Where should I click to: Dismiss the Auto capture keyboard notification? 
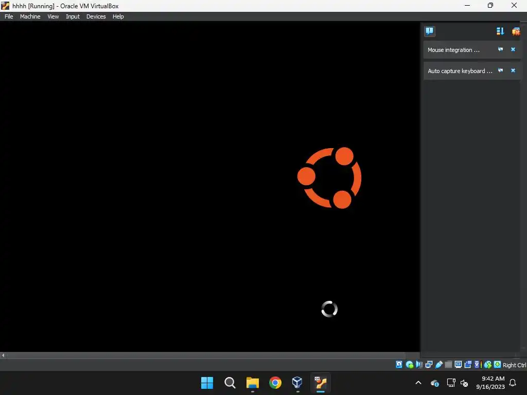click(x=513, y=70)
